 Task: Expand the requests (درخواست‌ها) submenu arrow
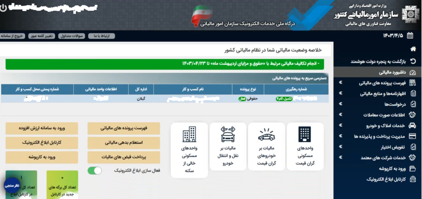[340, 104]
